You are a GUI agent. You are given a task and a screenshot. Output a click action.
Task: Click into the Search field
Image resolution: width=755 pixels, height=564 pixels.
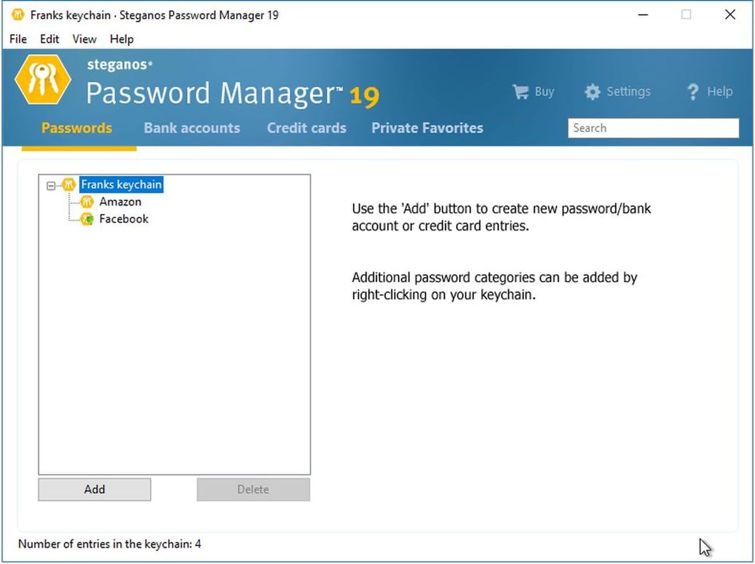(653, 128)
